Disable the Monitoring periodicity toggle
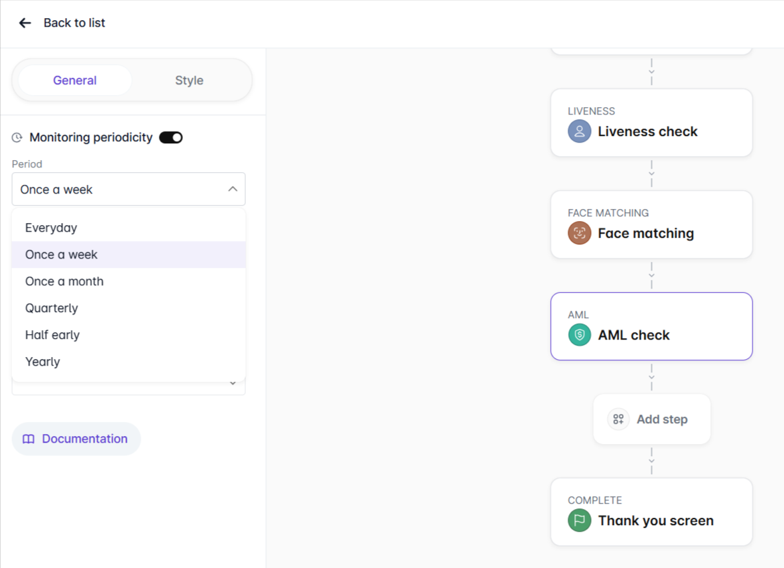 171,137
